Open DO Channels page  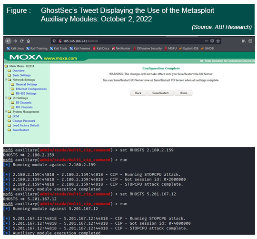coord(24,107)
